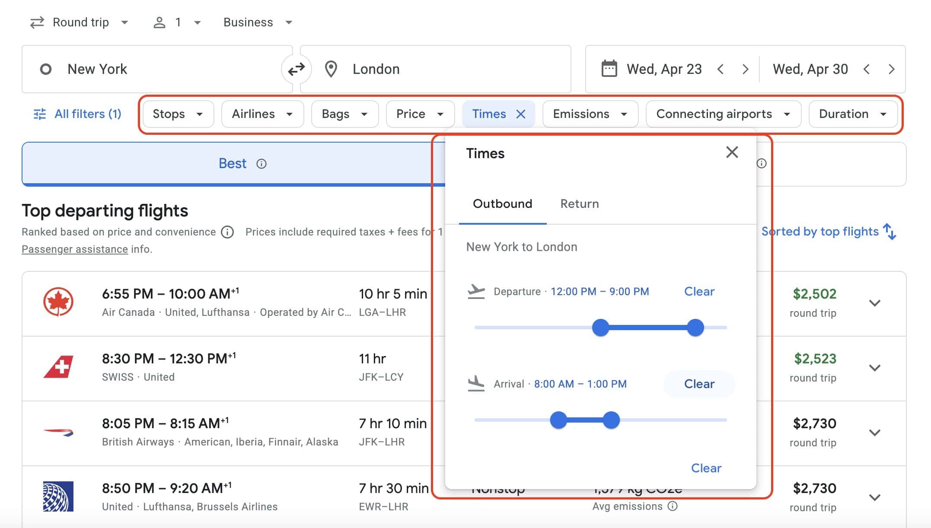Image resolution: width=931 pixels, height=528 pixels.
Task: Clear the Departure time range
Action: click(x=699, y=292)
